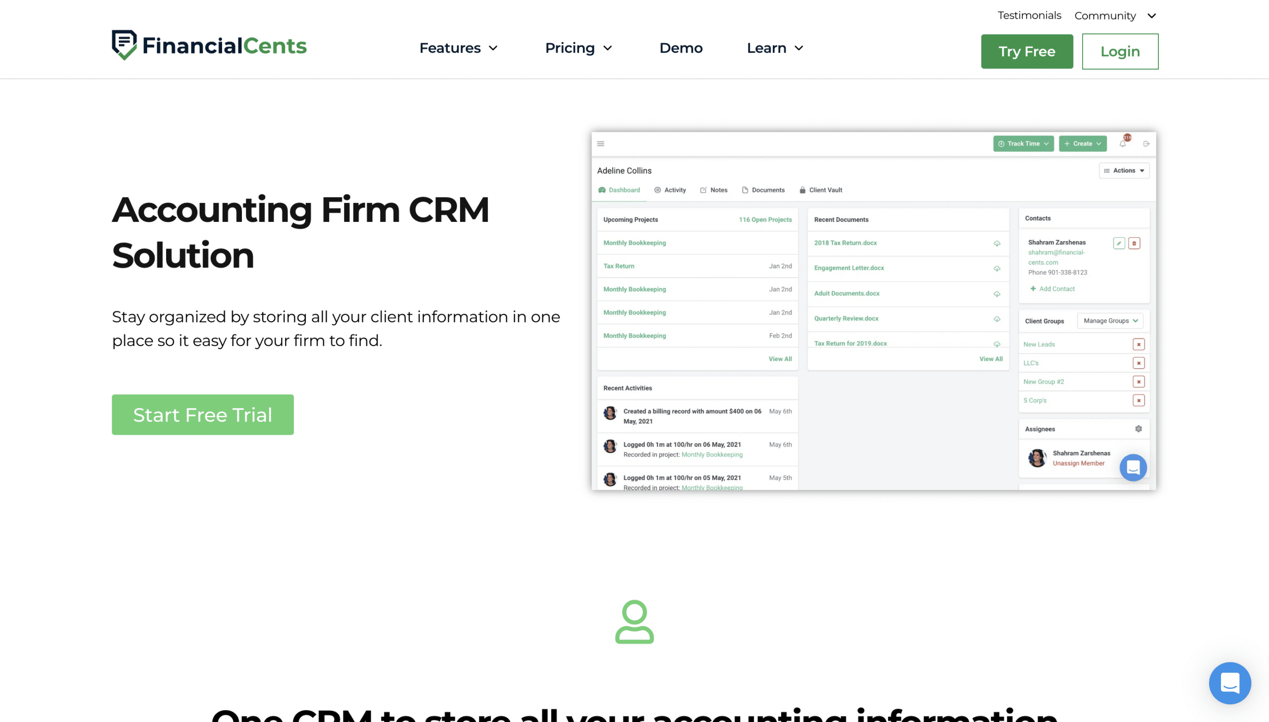Click the green user profile icon
Viewport: 1269px width, 722px height.
pos(634,622)
